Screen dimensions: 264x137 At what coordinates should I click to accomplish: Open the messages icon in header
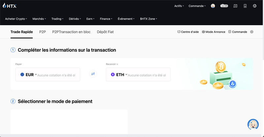(235, 6)
